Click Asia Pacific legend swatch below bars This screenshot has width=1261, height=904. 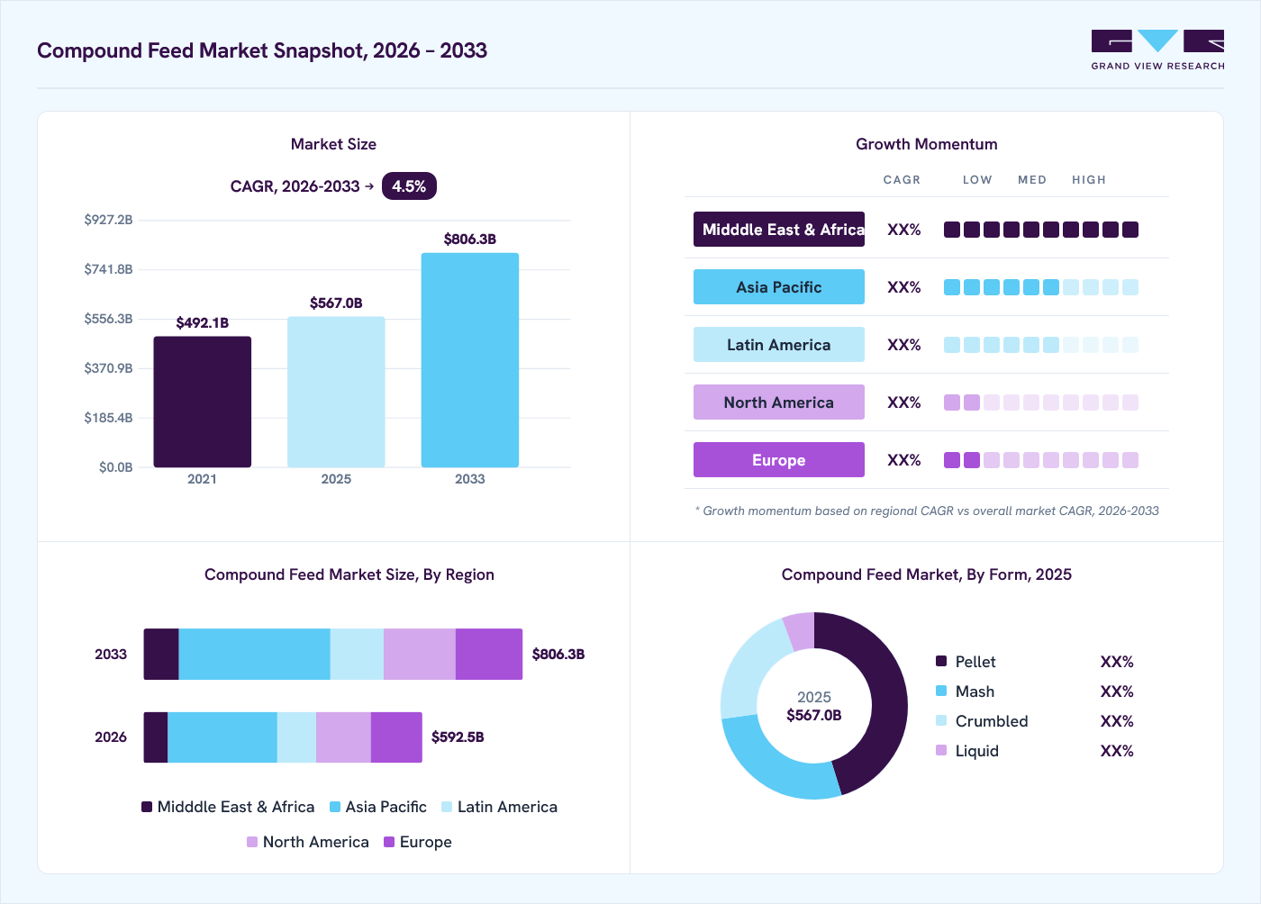[335, 807]
